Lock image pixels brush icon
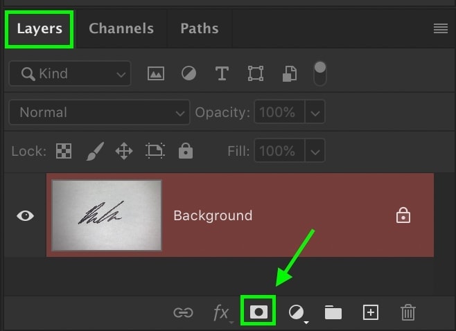Viewport: 456px width, 331px height. tap(95, 151)
